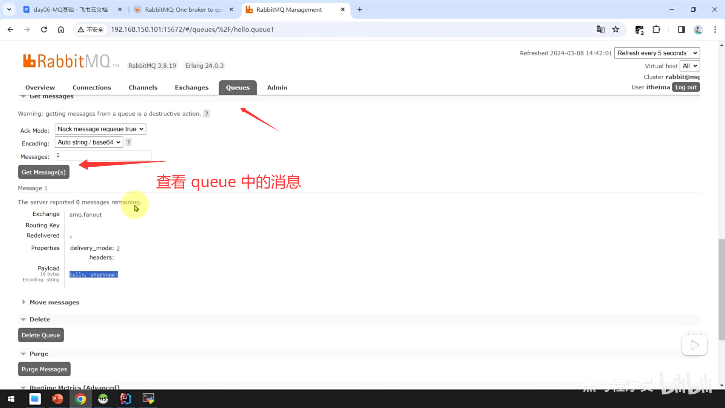The image size is (725, 408).
Task: Open the refresh interval dropdown
Action: click(657, 53)
